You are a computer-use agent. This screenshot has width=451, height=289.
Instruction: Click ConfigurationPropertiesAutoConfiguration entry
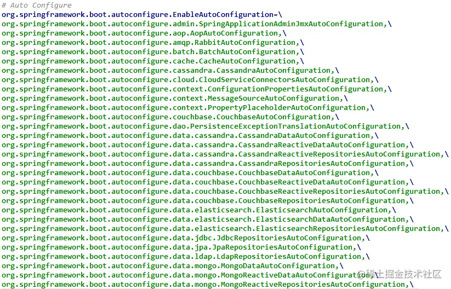[197, 89]
